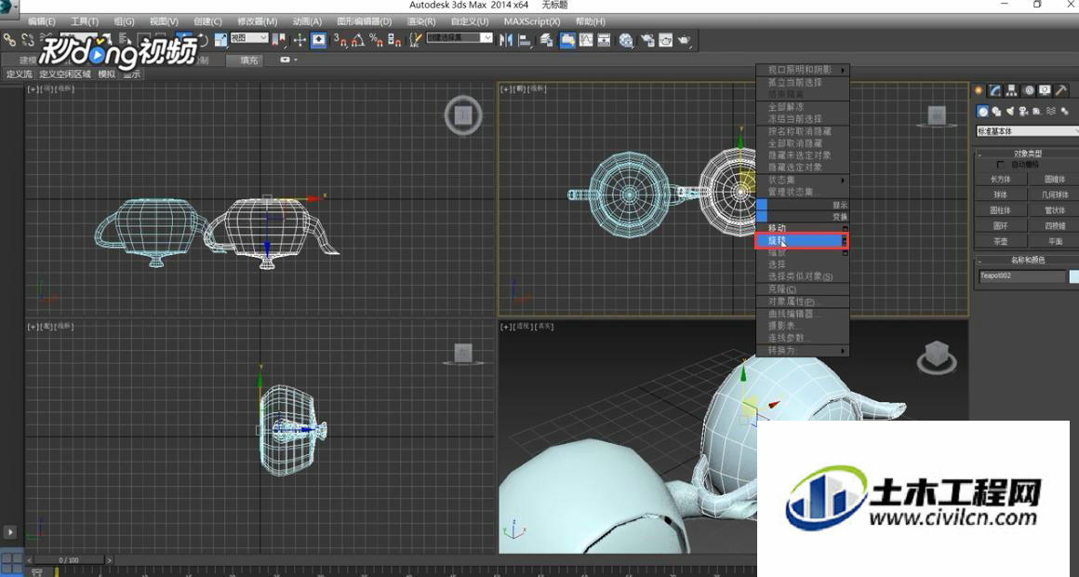This screenshot has width=1079, height=577.
Task: Open the 标准基本体 primitives dropdown
Action: pos(1028,131)
